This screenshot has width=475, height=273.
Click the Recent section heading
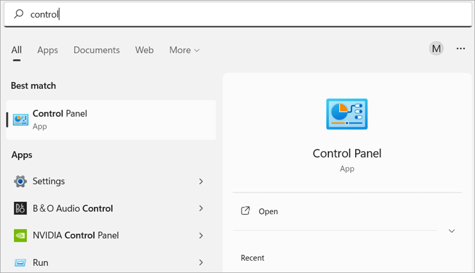253,258
